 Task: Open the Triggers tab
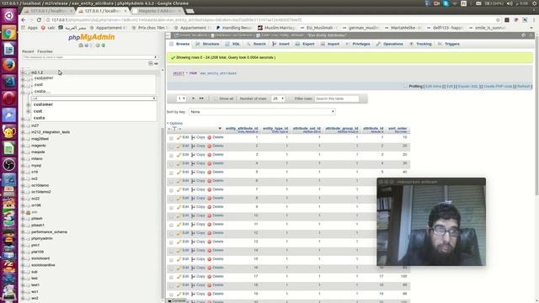tap(449, 44)
